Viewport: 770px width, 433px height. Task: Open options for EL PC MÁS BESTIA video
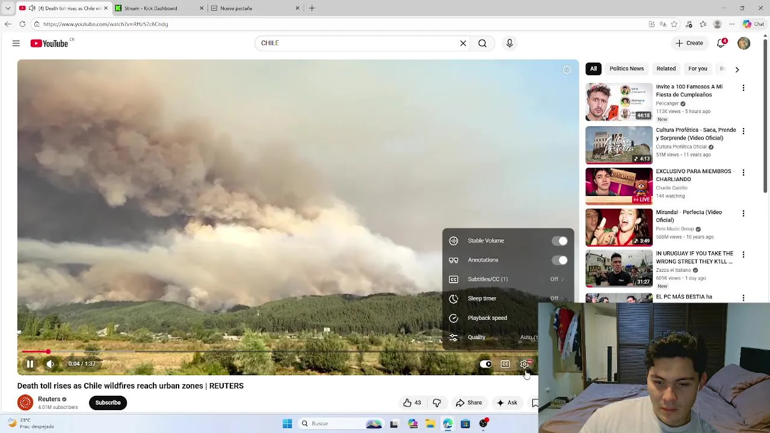click(x=743, y=298)
